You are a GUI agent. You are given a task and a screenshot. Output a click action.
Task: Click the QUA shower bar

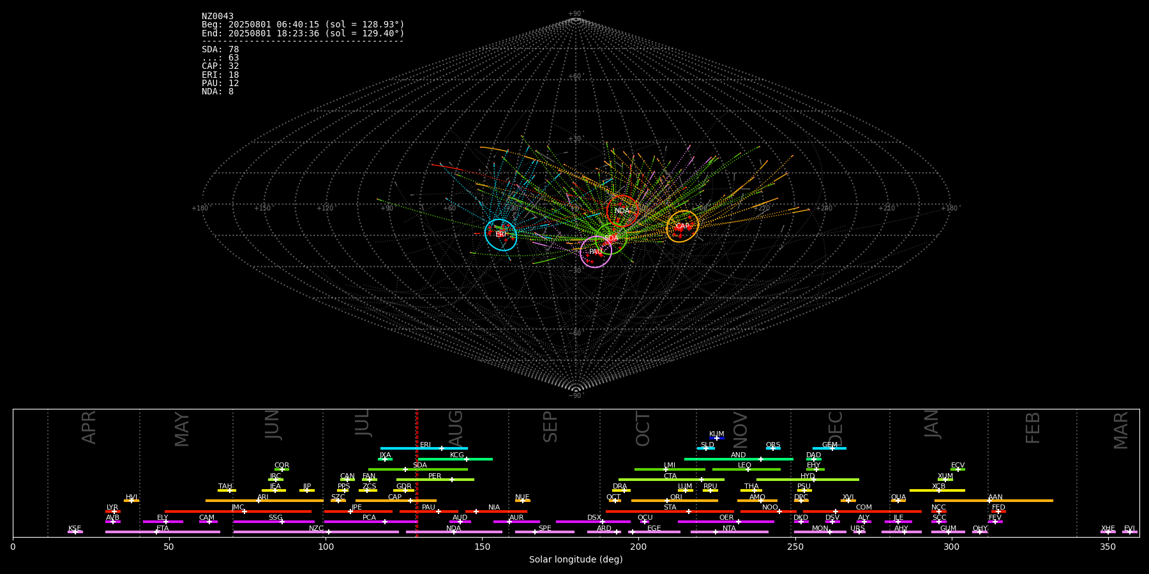[898, 501]
